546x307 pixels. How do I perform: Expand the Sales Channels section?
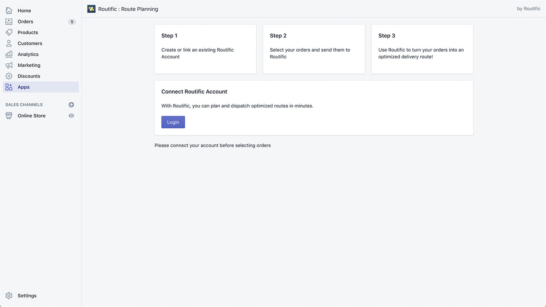(x=24, y=104)
